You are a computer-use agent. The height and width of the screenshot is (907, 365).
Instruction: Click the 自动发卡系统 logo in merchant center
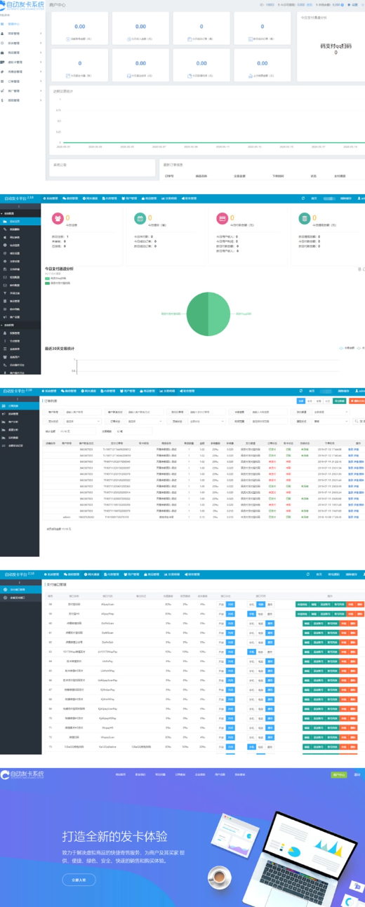coord(22,5)
